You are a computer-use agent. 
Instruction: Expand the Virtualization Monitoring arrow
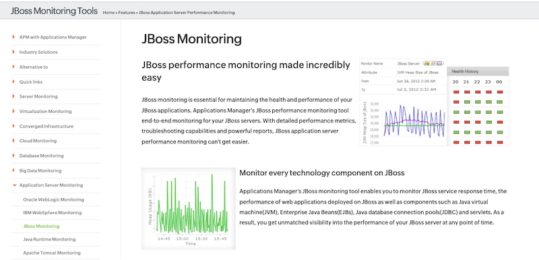[13, 111]
